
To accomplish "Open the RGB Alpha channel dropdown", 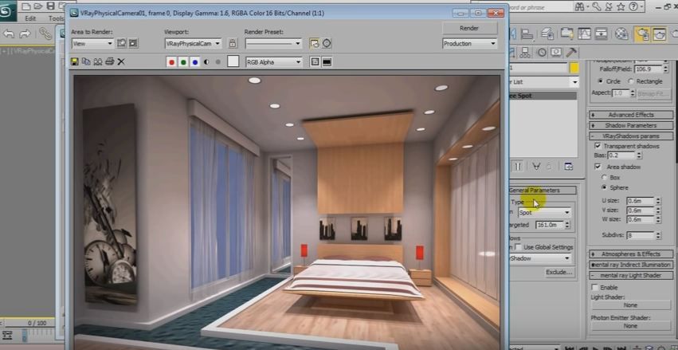I will click(x=274, y=62).
